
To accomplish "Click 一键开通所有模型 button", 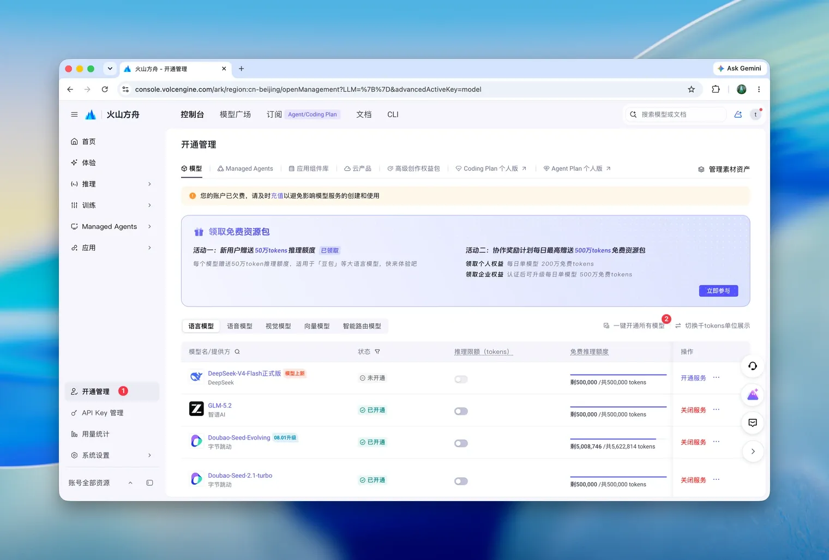I will coord(634,326).
